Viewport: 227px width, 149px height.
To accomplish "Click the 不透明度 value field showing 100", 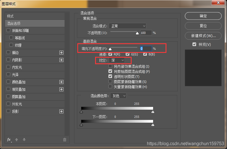I will coord(146,33).
